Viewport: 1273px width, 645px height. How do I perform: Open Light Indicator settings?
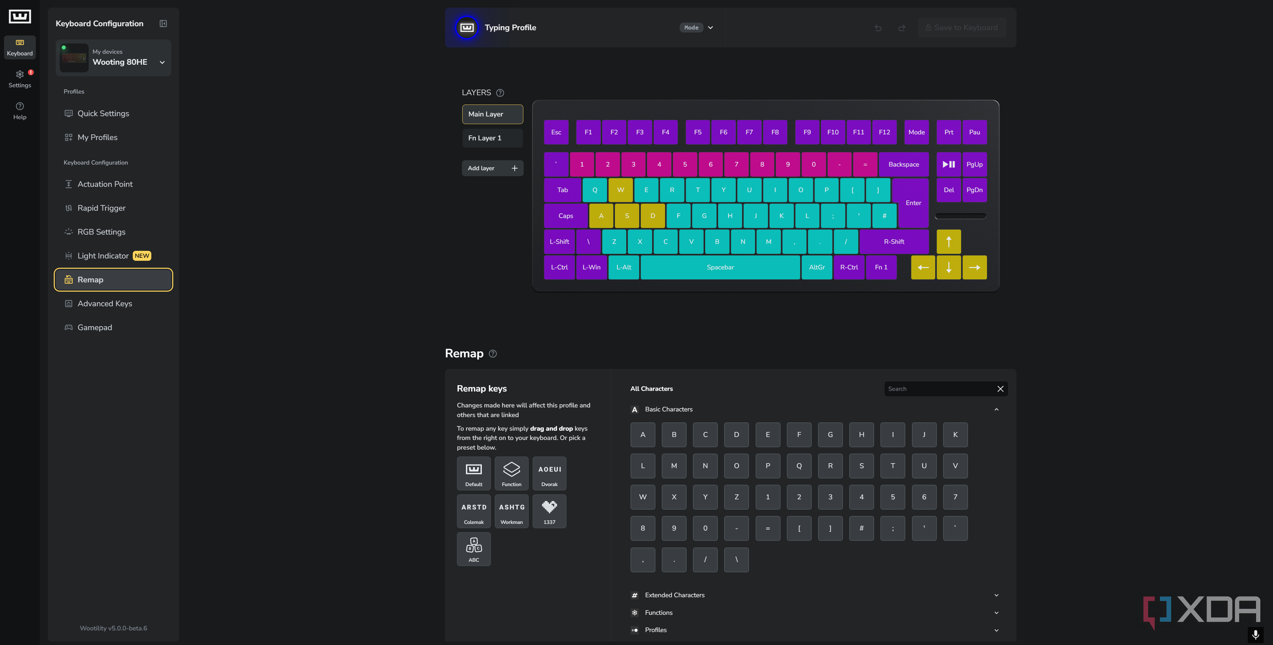click(x=113, y=255)
